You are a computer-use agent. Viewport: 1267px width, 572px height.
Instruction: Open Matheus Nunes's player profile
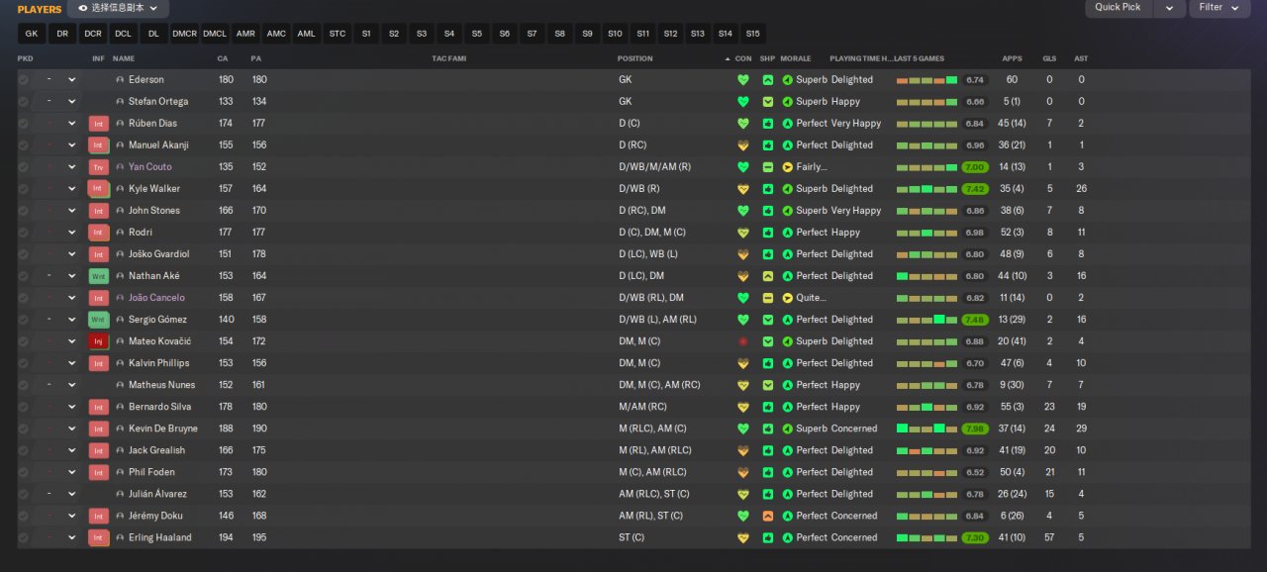pos(162,385)
